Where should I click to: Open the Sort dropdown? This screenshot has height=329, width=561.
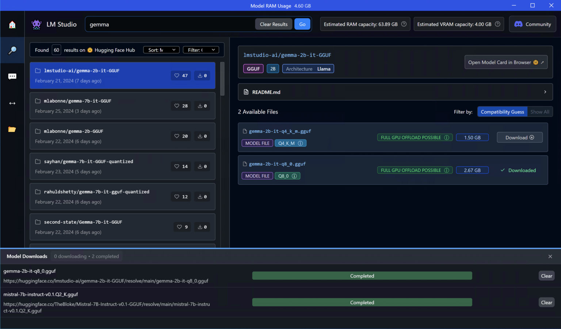coord(161,50)
